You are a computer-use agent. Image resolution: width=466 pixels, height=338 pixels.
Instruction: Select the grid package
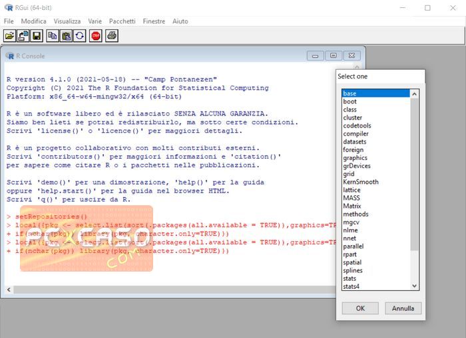(375, 174)
